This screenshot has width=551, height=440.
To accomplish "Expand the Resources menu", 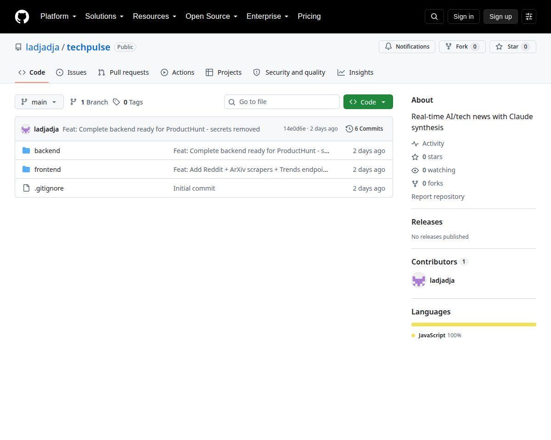I will tap(155, 16).
